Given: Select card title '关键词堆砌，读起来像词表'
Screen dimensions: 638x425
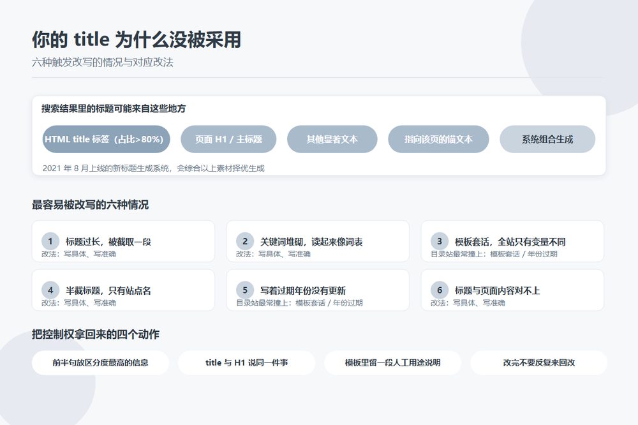Looking at the screenshot, I should click(311, 242).
